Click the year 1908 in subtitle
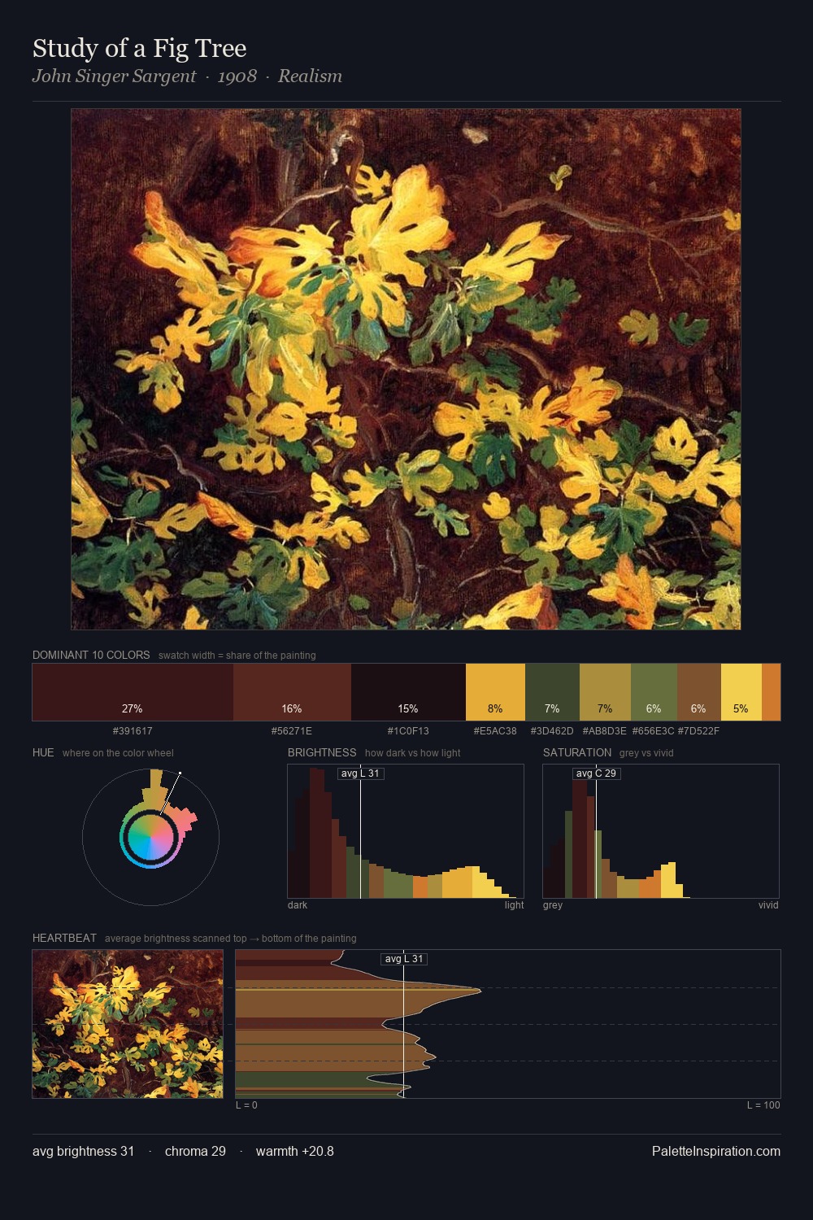Image resolution: width=813 pixels, height=1220 pixels. tap(237, 76)
